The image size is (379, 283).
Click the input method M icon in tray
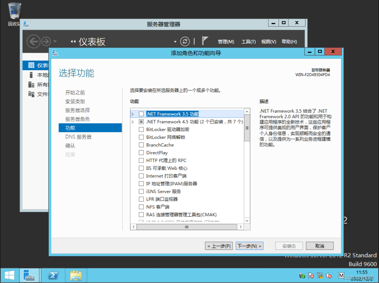[341, 275]
